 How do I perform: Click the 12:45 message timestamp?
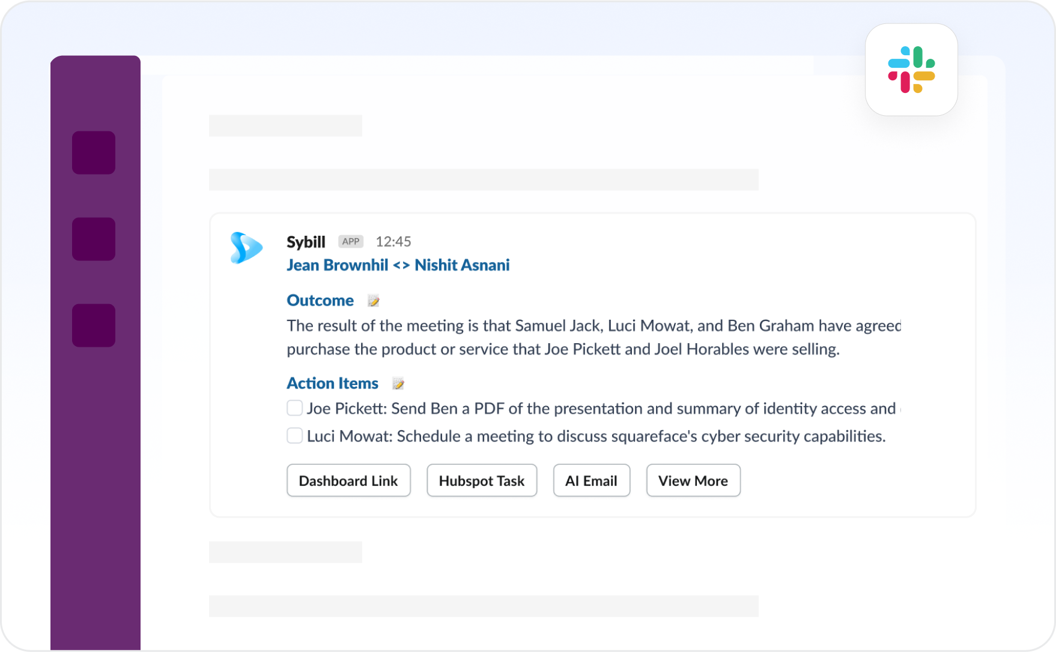pyautogui.click(x=393, y=242)
